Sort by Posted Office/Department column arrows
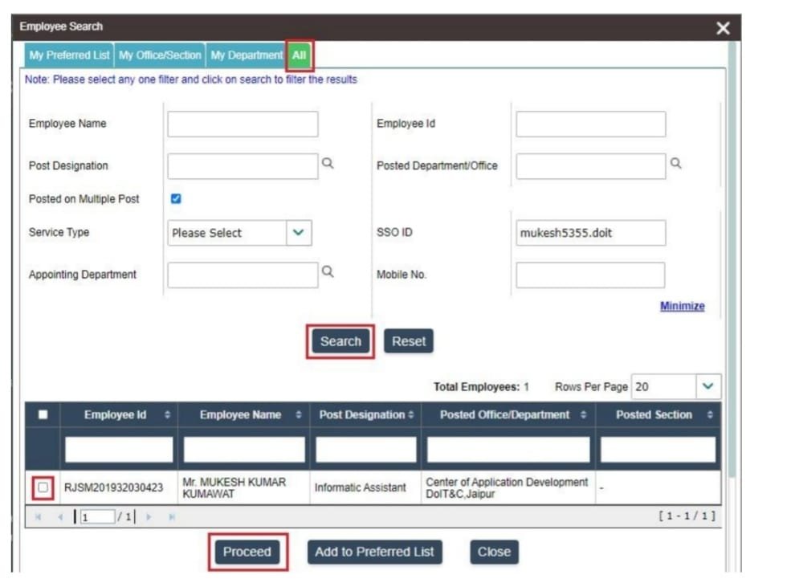Viewport: 791px width, 587px height. tap(583, 414)
